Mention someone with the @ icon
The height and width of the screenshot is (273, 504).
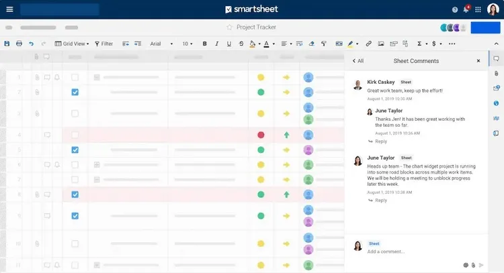click(466, 265)
